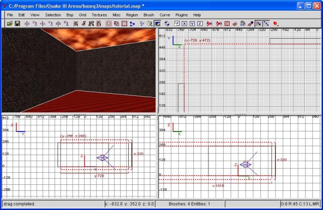Open the Curve menu
Screen dimensions: 323x210
(x=165, y=15)
